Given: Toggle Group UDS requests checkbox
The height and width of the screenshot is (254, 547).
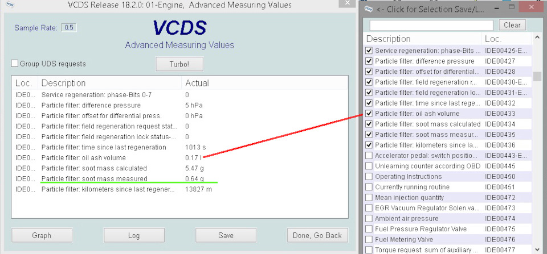Looking at the screenshot, I should [x=15, y=64].
